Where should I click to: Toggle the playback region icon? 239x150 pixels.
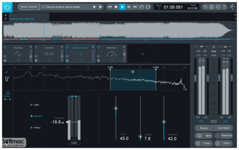(x=141, y=7)
